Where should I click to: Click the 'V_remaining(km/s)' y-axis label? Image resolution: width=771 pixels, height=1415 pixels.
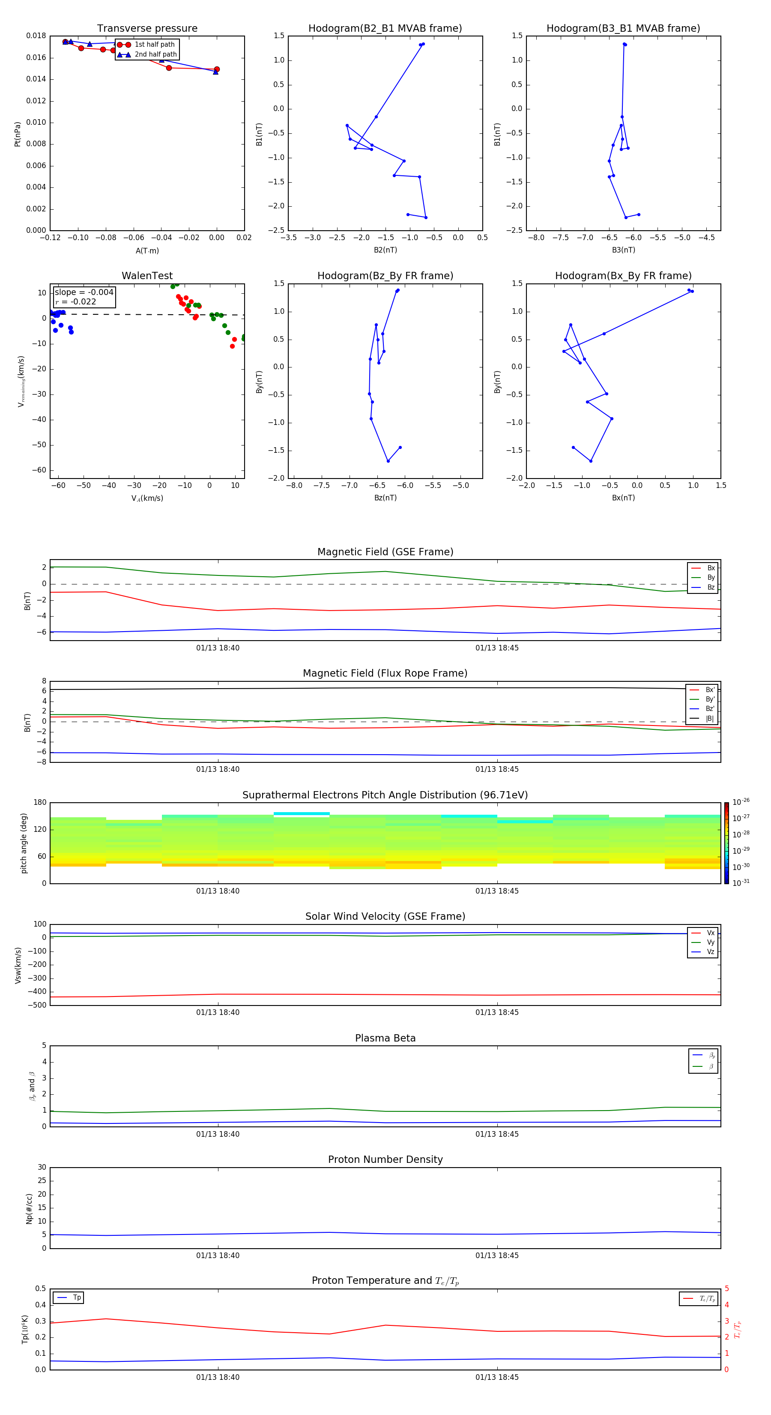click(21, 381)
